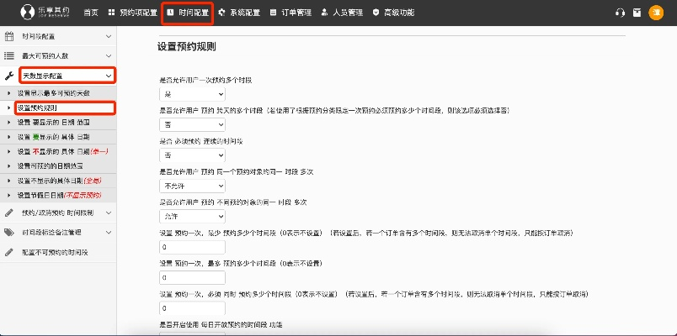Open the orange user avatar menu
Screen dimensions: 677x336
click(656, 13)
